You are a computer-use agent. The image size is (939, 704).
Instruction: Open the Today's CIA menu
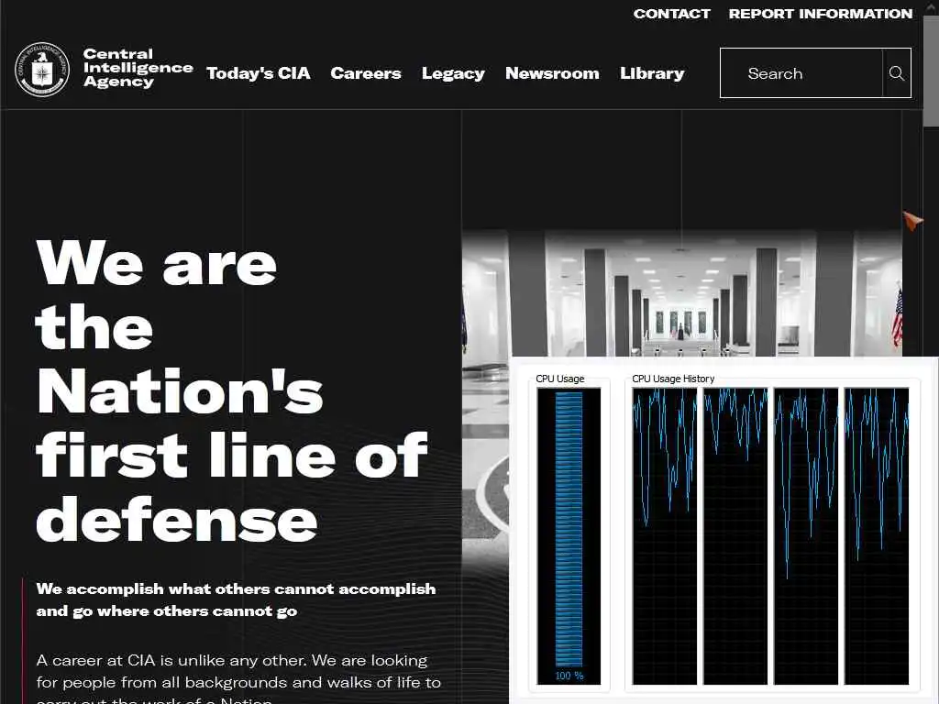tap(258, 73)
